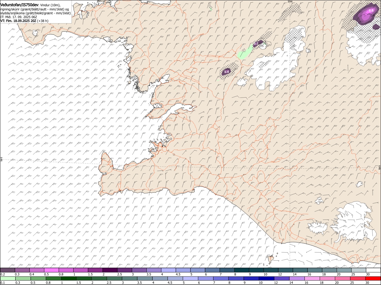
Task: Click the 20W longitude label
Action: click(290, 1)
